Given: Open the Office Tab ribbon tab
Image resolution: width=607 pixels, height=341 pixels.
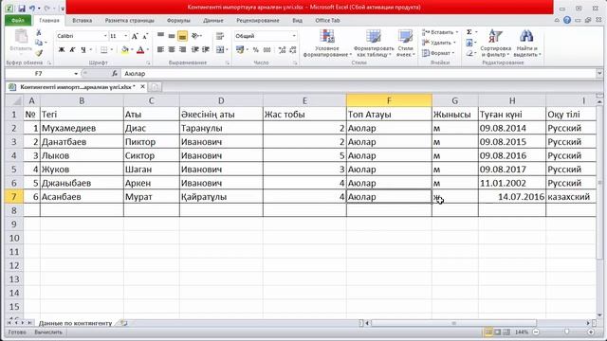Looking at the screenshot, I should 327,21.
